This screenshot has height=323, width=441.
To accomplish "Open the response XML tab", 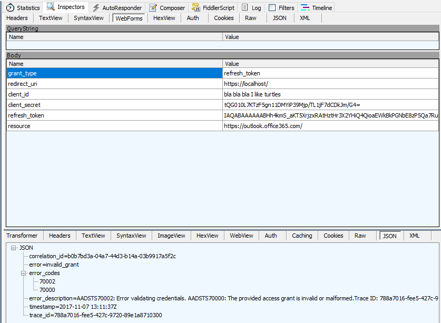I will tap(414, 236).
